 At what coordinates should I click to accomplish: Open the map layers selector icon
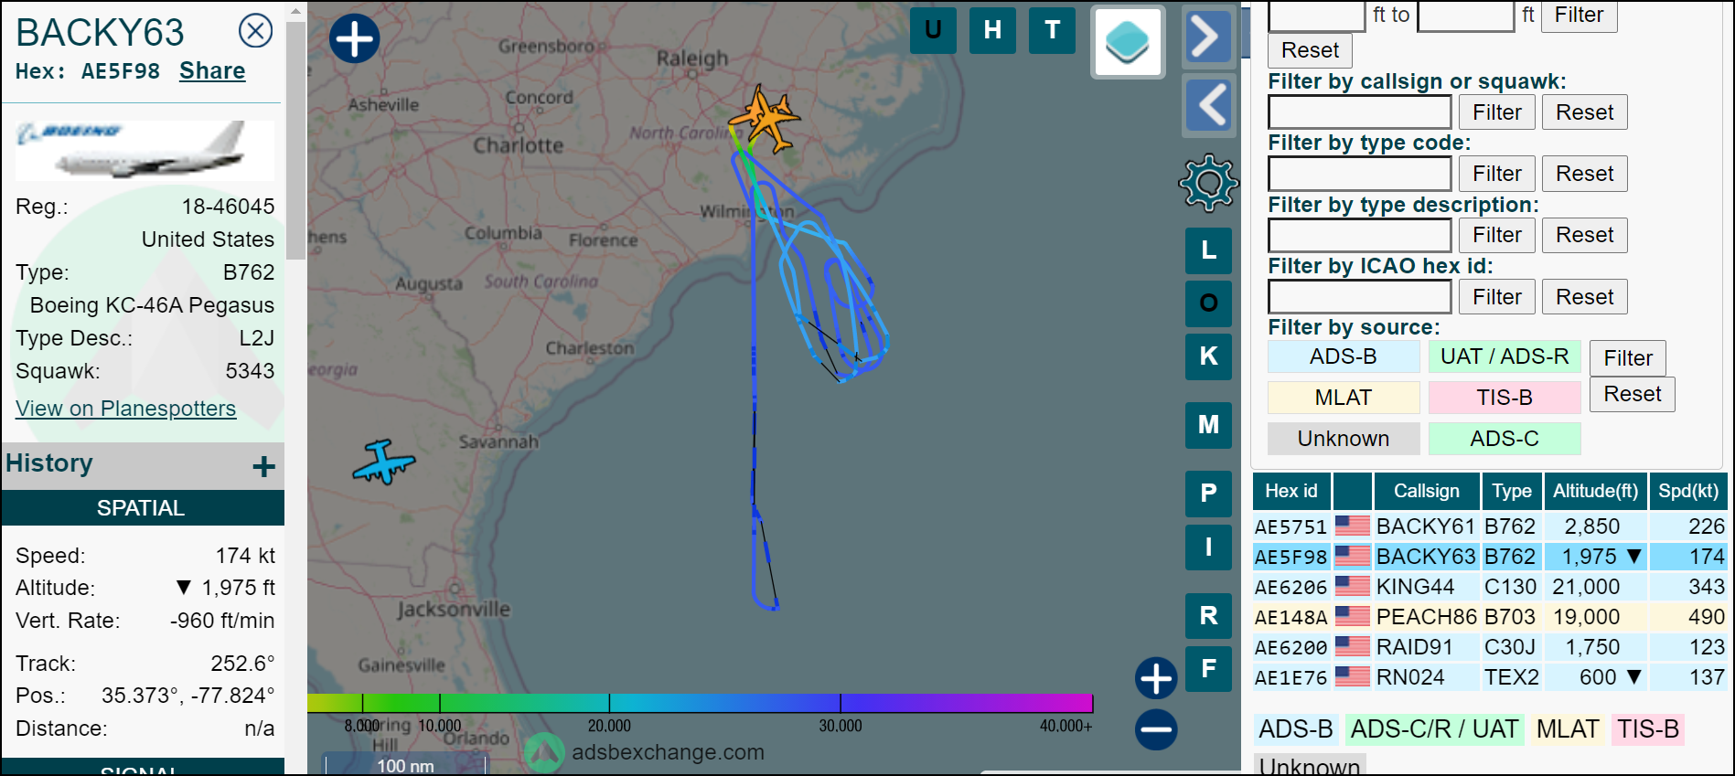click(x=1128, y=42)
